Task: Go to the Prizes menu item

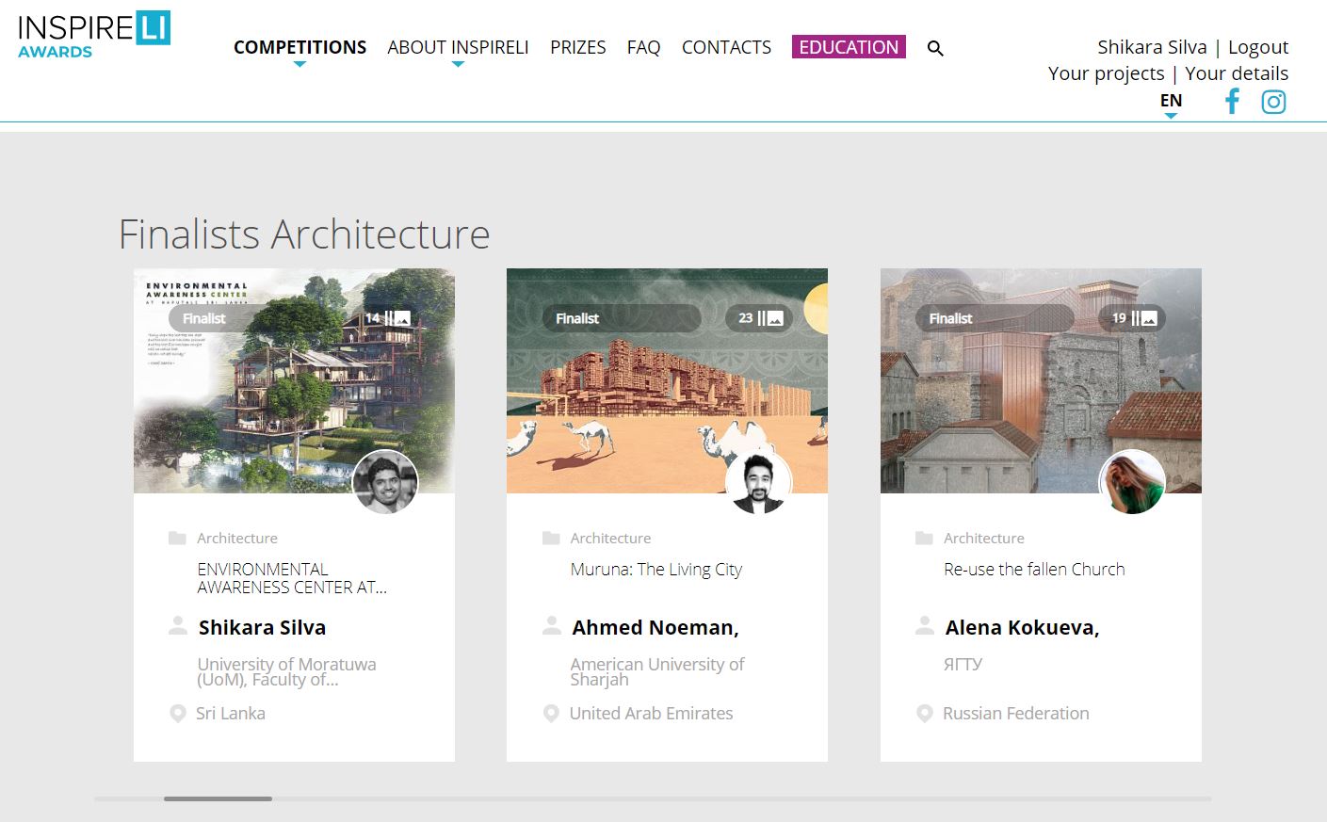Action: [x=577, y=47]
